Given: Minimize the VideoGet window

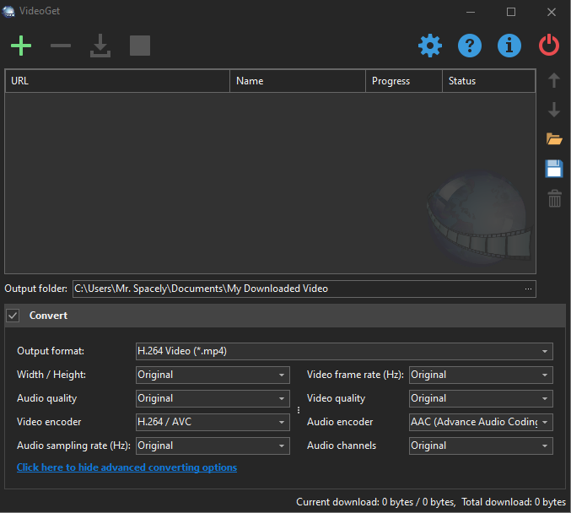Looking at the screenshot, I should (x=471, y=12).
